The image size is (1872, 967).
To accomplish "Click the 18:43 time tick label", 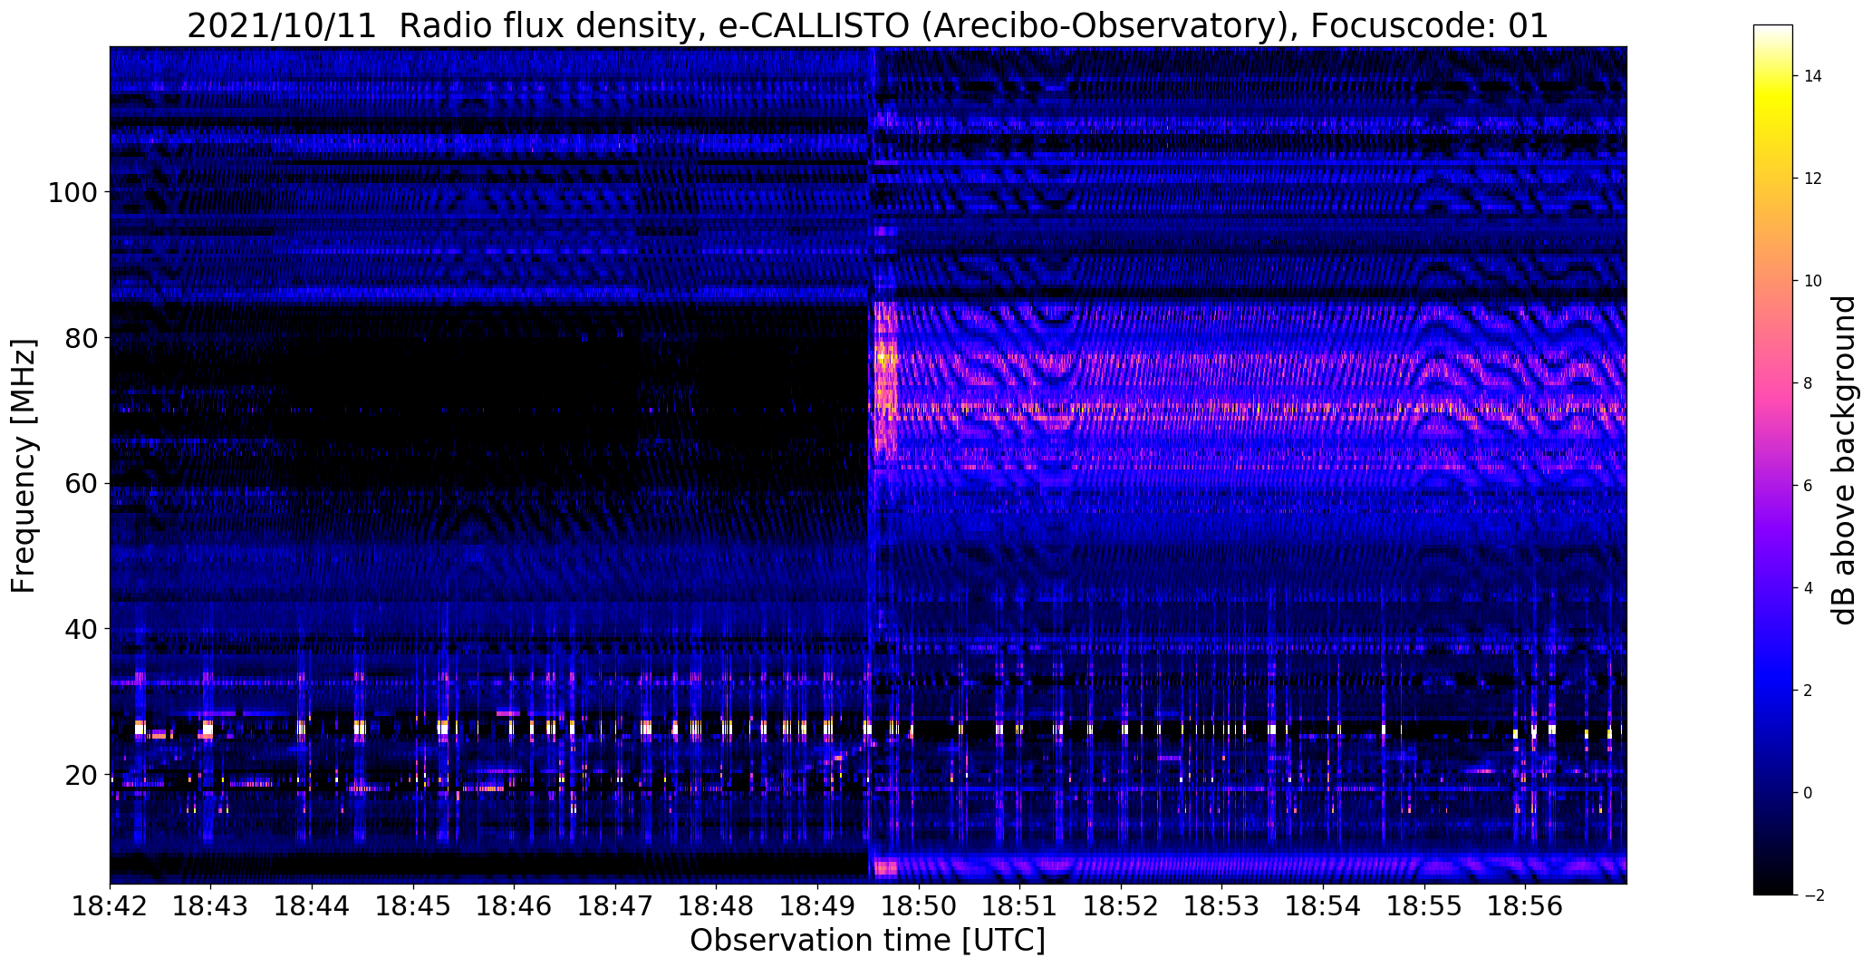I will [211, 905].
